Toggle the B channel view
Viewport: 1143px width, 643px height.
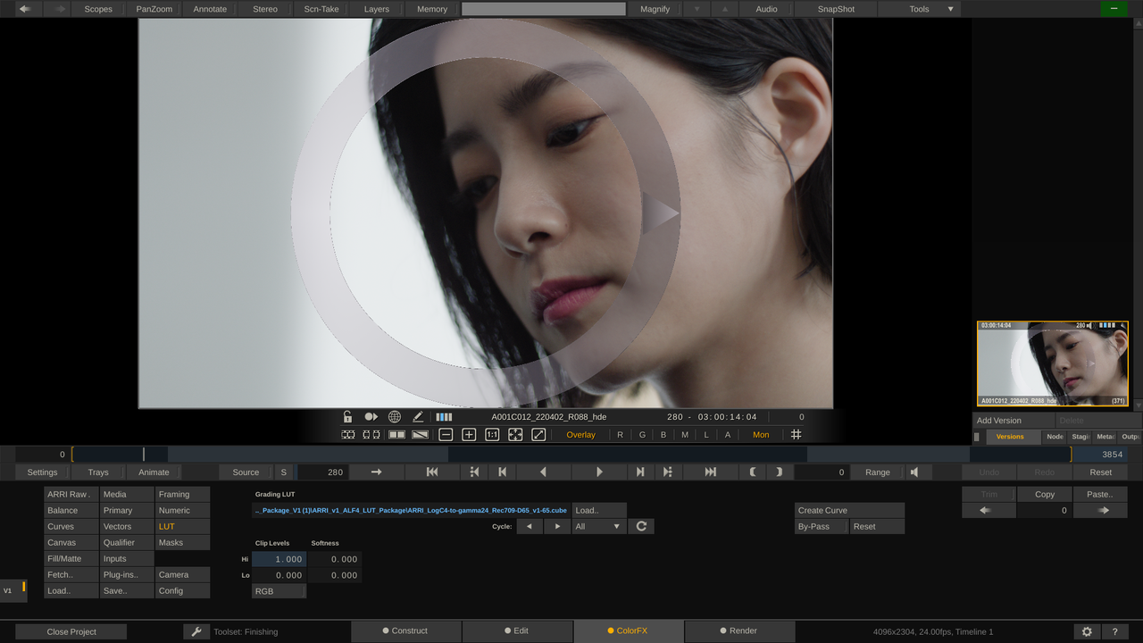pos(663,435)
